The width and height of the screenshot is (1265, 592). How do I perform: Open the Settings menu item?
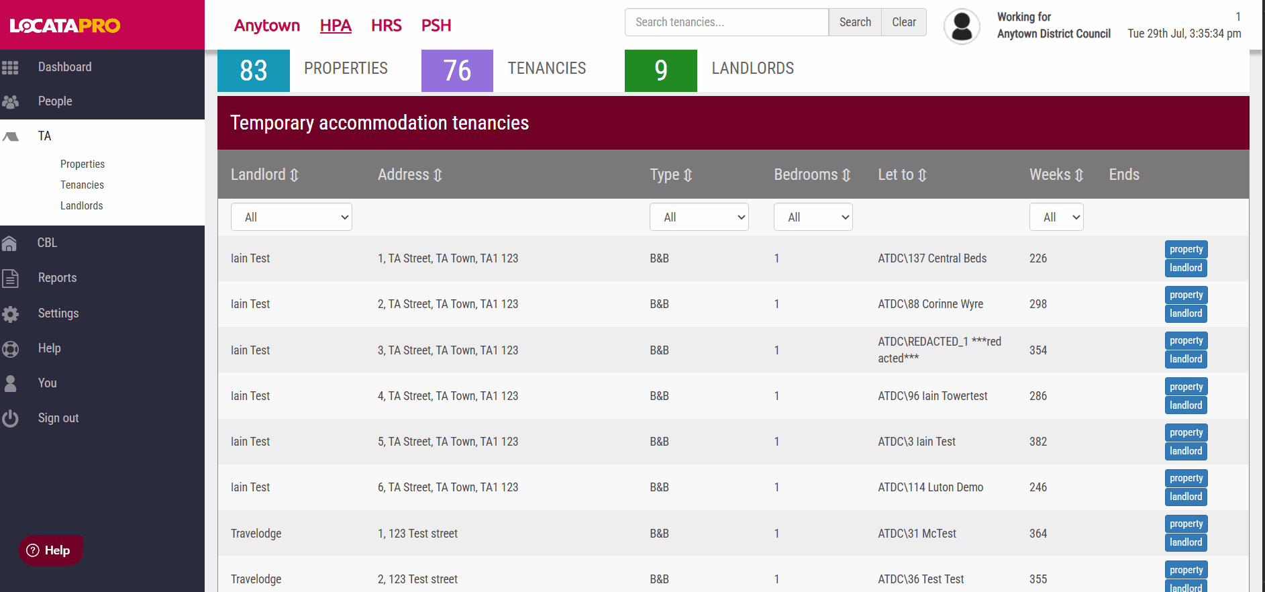click(x=58, y=313)
